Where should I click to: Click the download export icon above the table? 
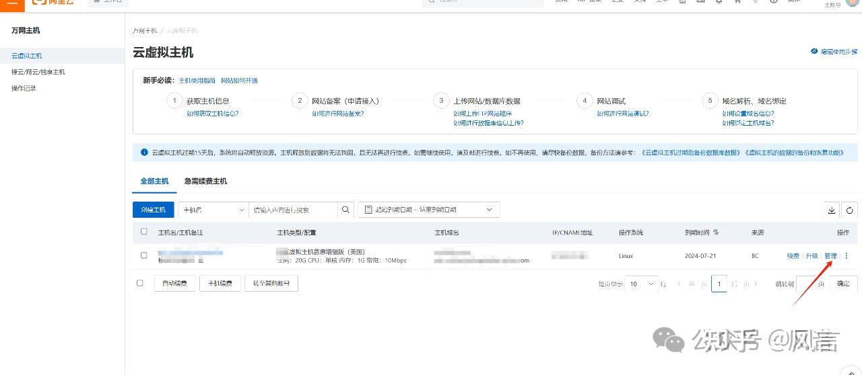click(832, 210)
